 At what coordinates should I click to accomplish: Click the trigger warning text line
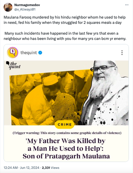click(x=67, y=133)
